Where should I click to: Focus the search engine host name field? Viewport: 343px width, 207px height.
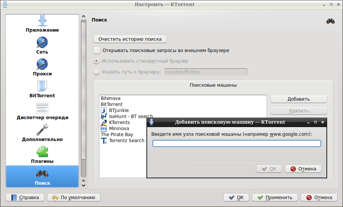pyautogui.click(x=237, y=143)
